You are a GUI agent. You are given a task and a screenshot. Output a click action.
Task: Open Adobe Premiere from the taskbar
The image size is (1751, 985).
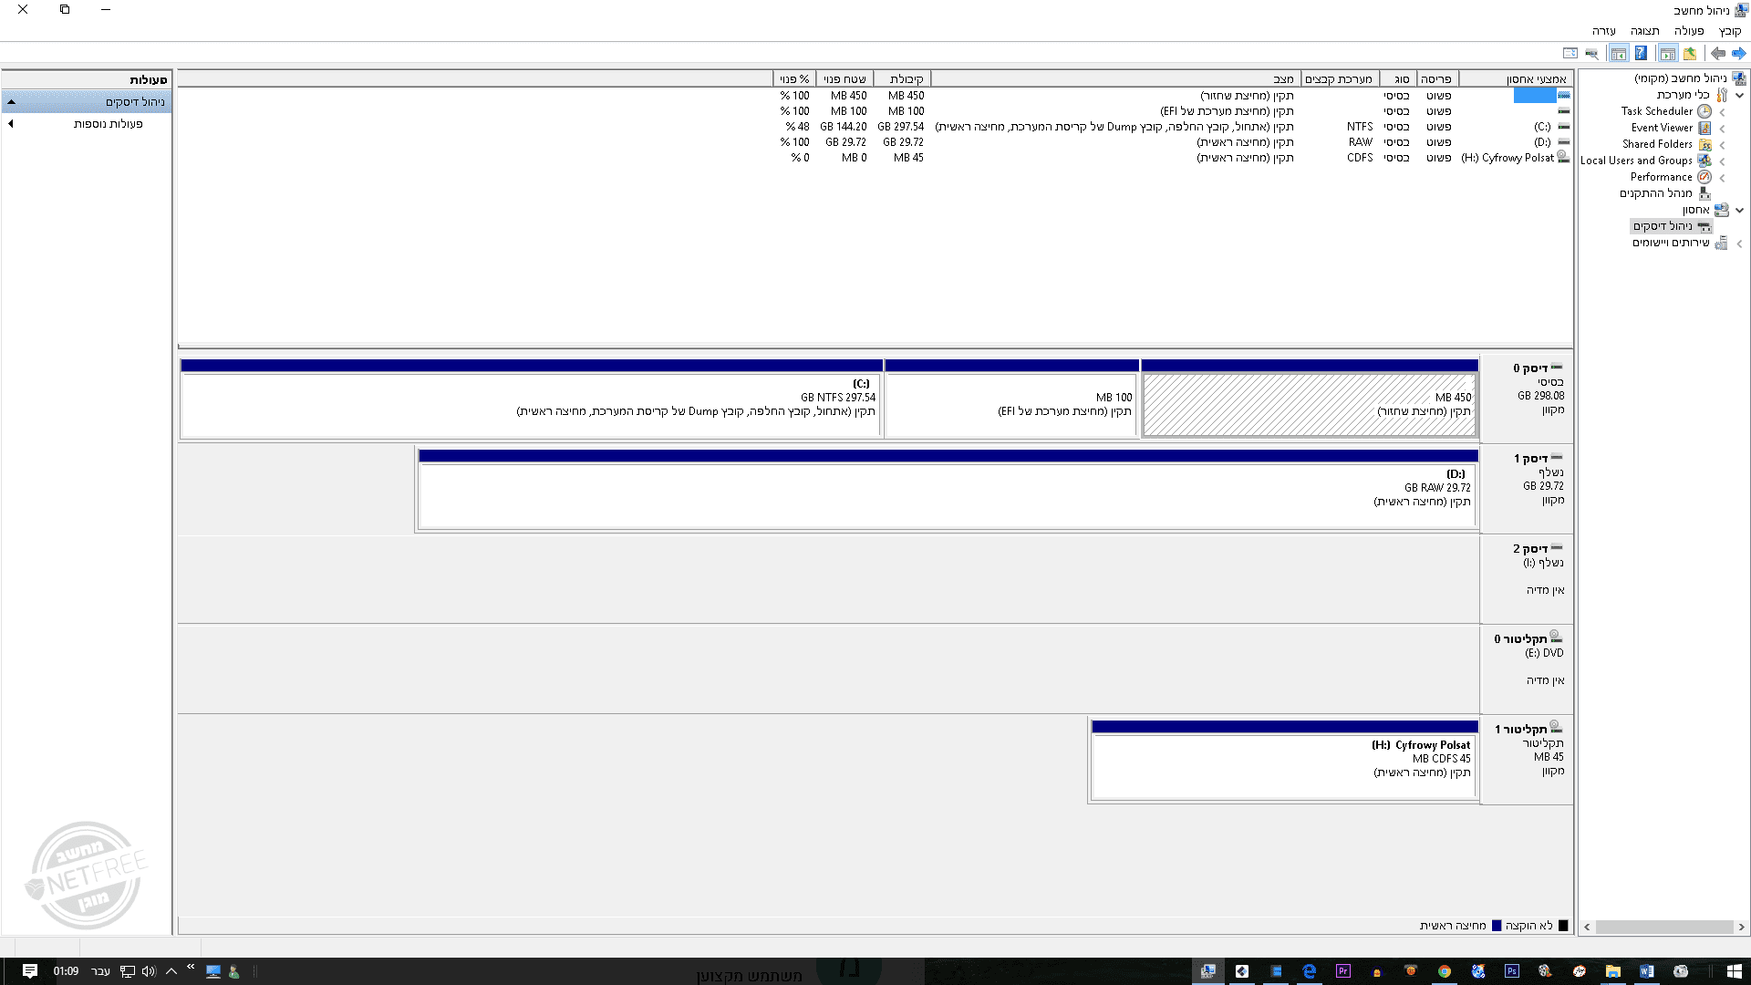pyautogui.click(x=1342, y=971)
